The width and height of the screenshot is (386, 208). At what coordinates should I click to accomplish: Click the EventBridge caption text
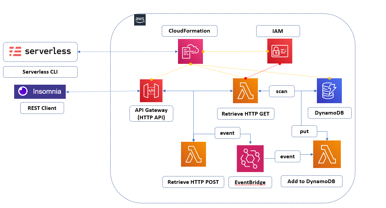click(x=250, y=182)
